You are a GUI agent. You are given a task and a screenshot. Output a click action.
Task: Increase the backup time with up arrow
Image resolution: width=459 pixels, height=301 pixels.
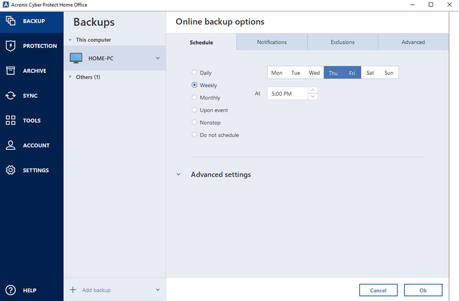click(313, 90)
